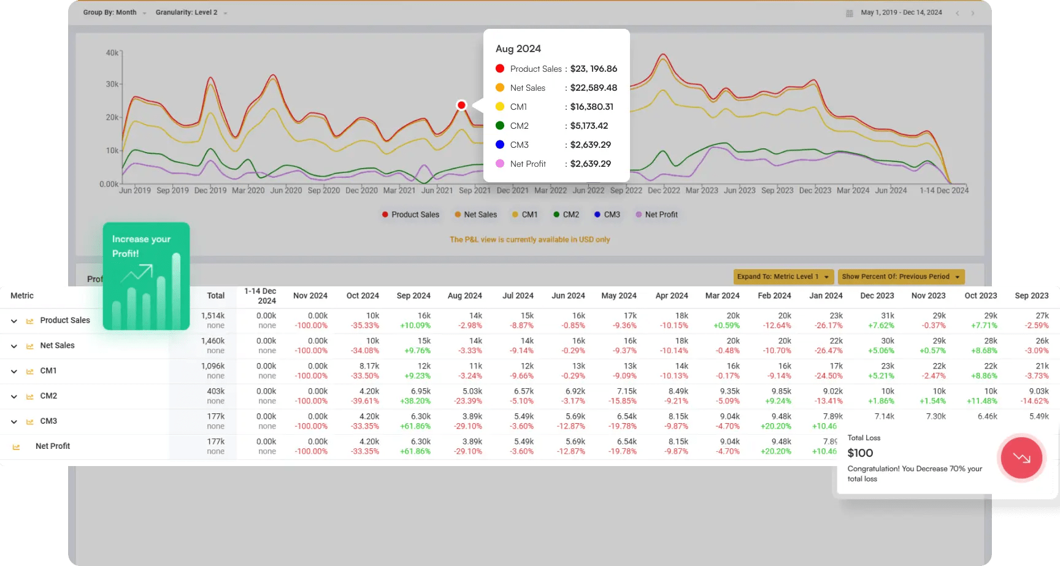Image resolution: width=1060 pixels, height=566 pixels.
Task: Hide the CM3 line via legend
Action: [x=607, y=215]
